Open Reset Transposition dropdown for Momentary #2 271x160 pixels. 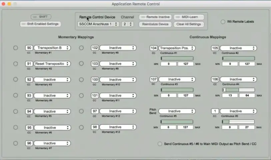pyautogui.click(x=52, y=64)
